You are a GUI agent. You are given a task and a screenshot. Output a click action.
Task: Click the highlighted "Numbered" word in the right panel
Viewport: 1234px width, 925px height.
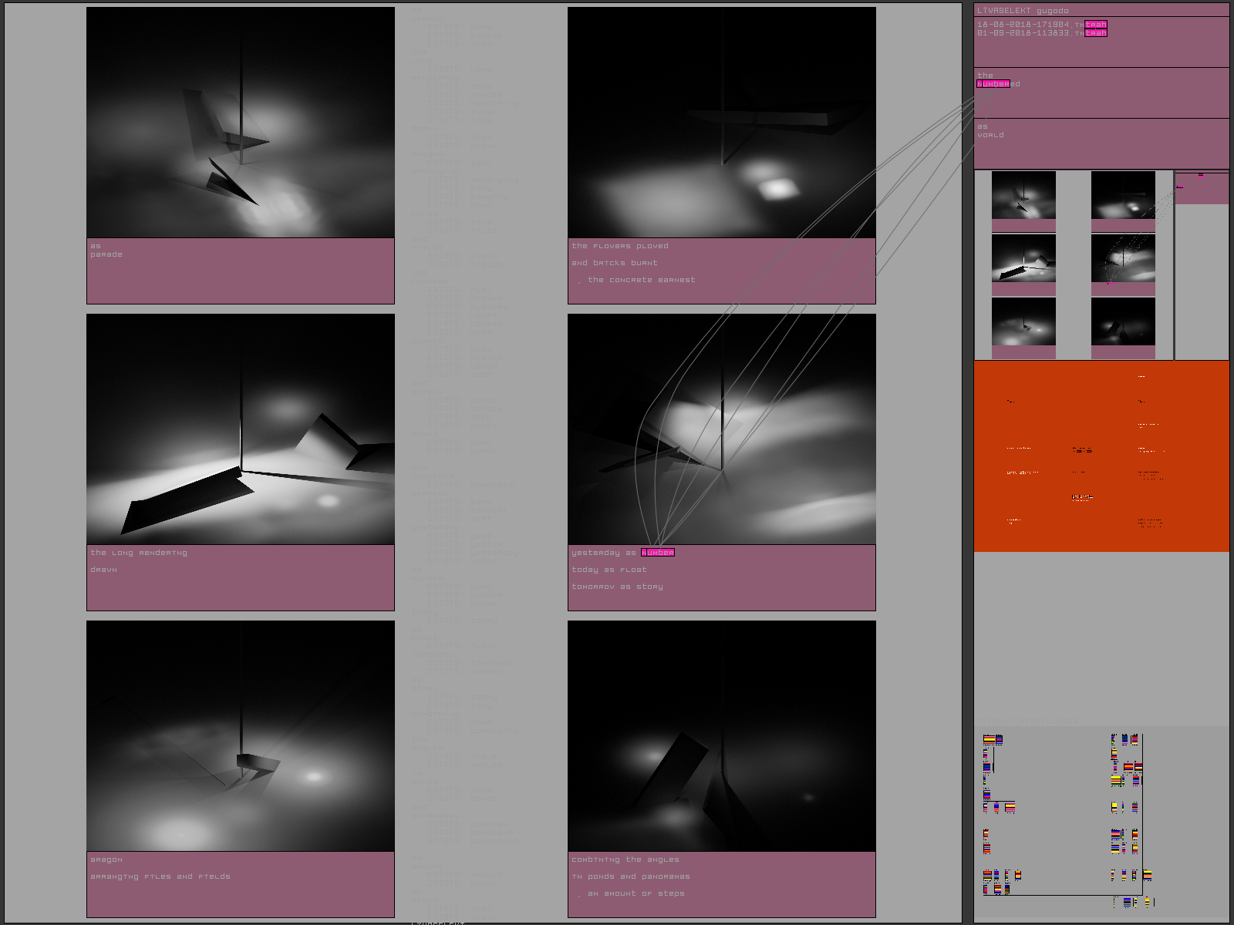coord(993,84)
